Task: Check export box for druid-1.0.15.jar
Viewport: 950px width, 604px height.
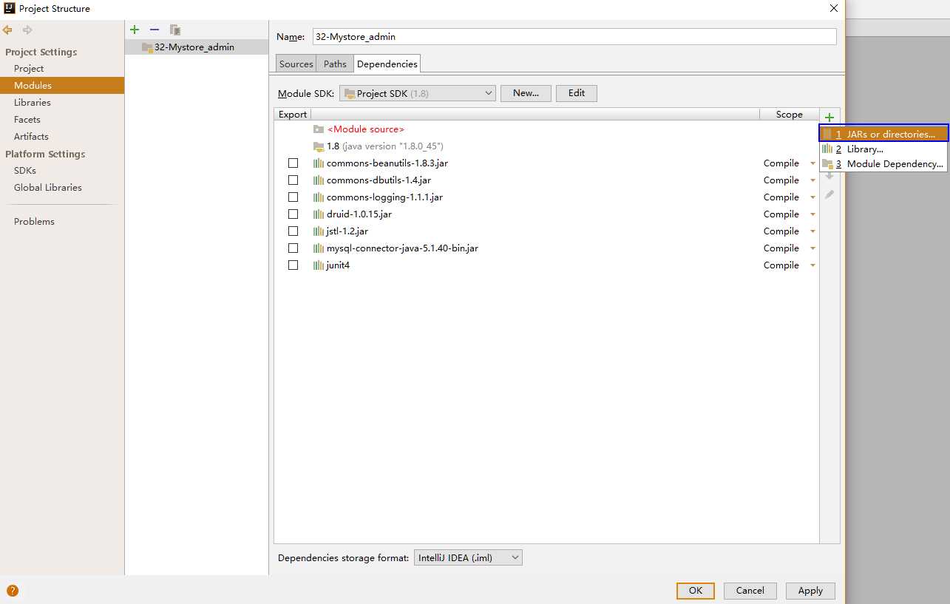Action: [x=294, y=214]
